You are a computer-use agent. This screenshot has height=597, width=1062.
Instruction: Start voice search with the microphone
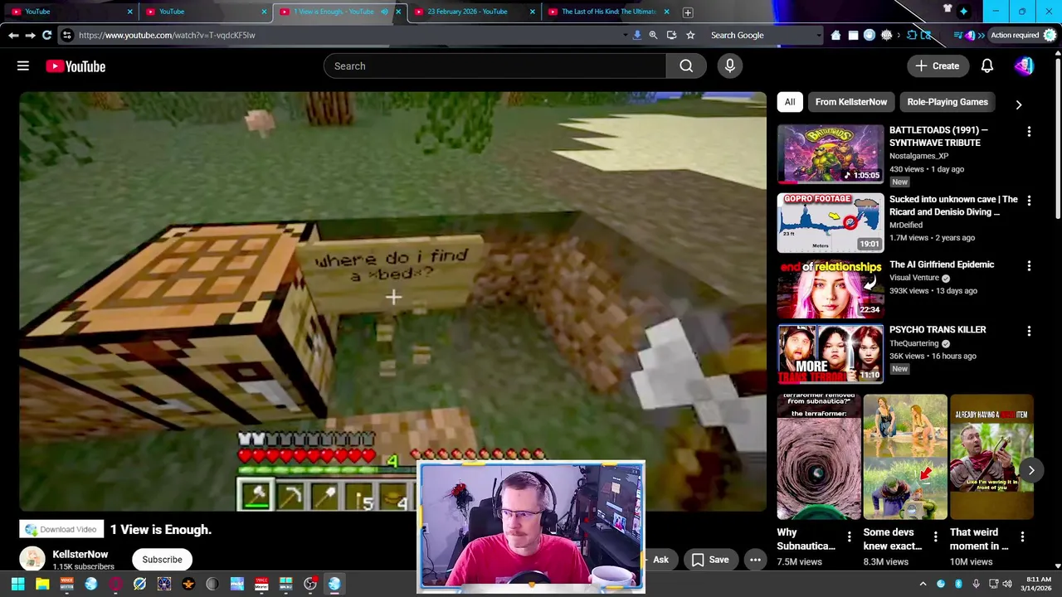coord(730,66)
